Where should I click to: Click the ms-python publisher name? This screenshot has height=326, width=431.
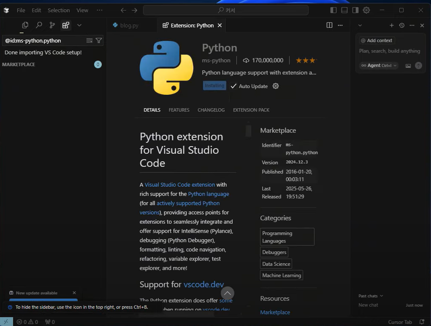point(216,60)
